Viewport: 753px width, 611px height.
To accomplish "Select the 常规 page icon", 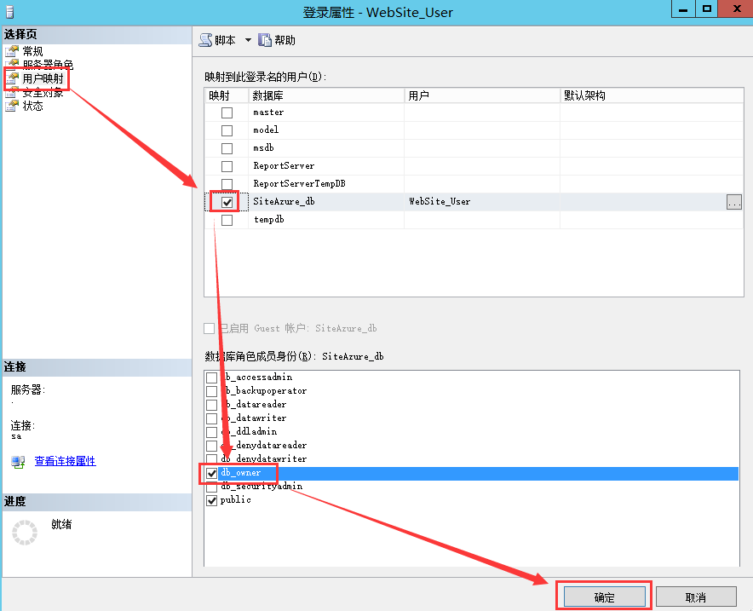I will point(12,52).
